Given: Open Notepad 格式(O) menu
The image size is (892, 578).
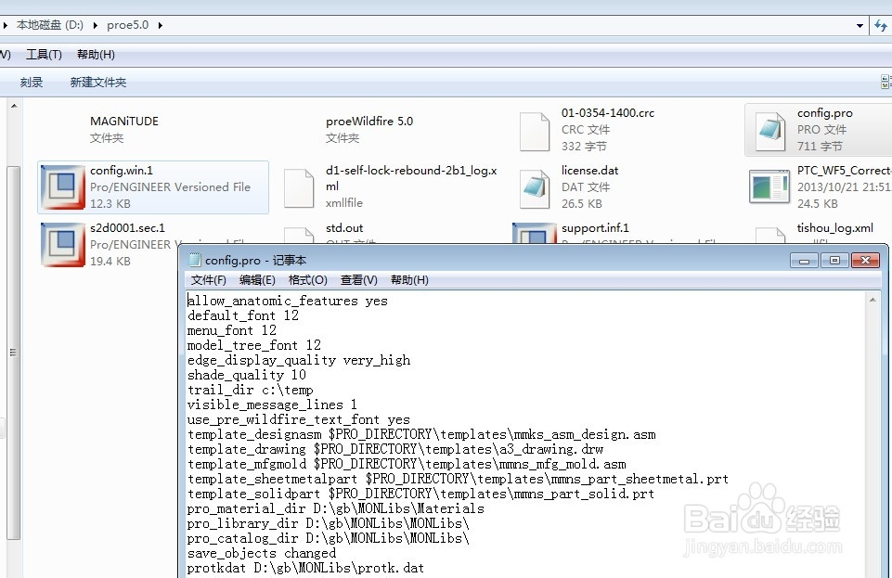Looking at the screenshot, I should [x=308, y=279].
